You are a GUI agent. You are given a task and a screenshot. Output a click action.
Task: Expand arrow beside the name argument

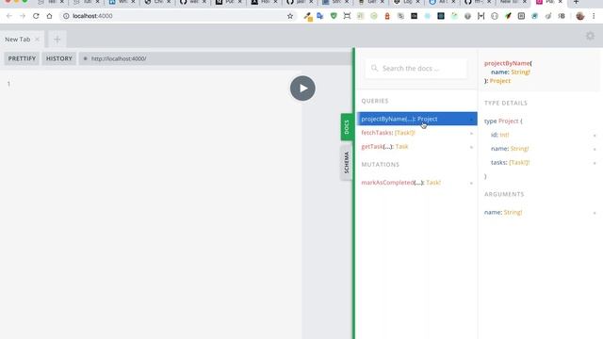(595, 213)
